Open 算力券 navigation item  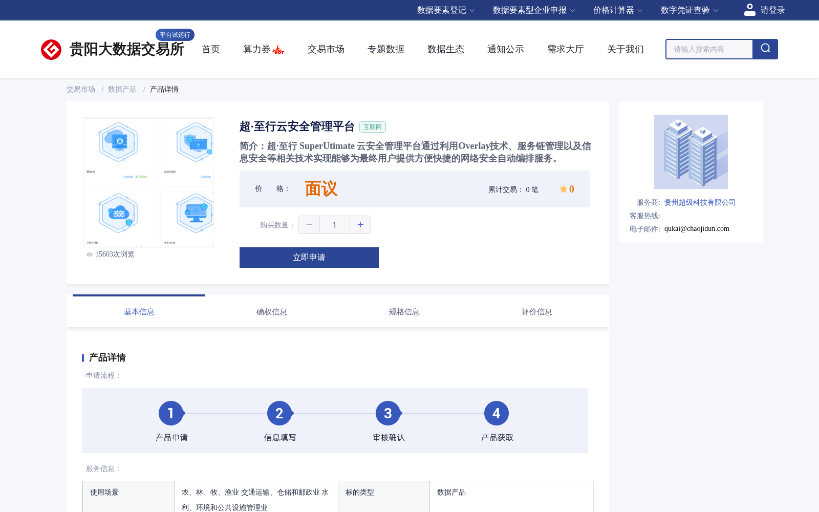pyautogui.click(x=257, y=49)
